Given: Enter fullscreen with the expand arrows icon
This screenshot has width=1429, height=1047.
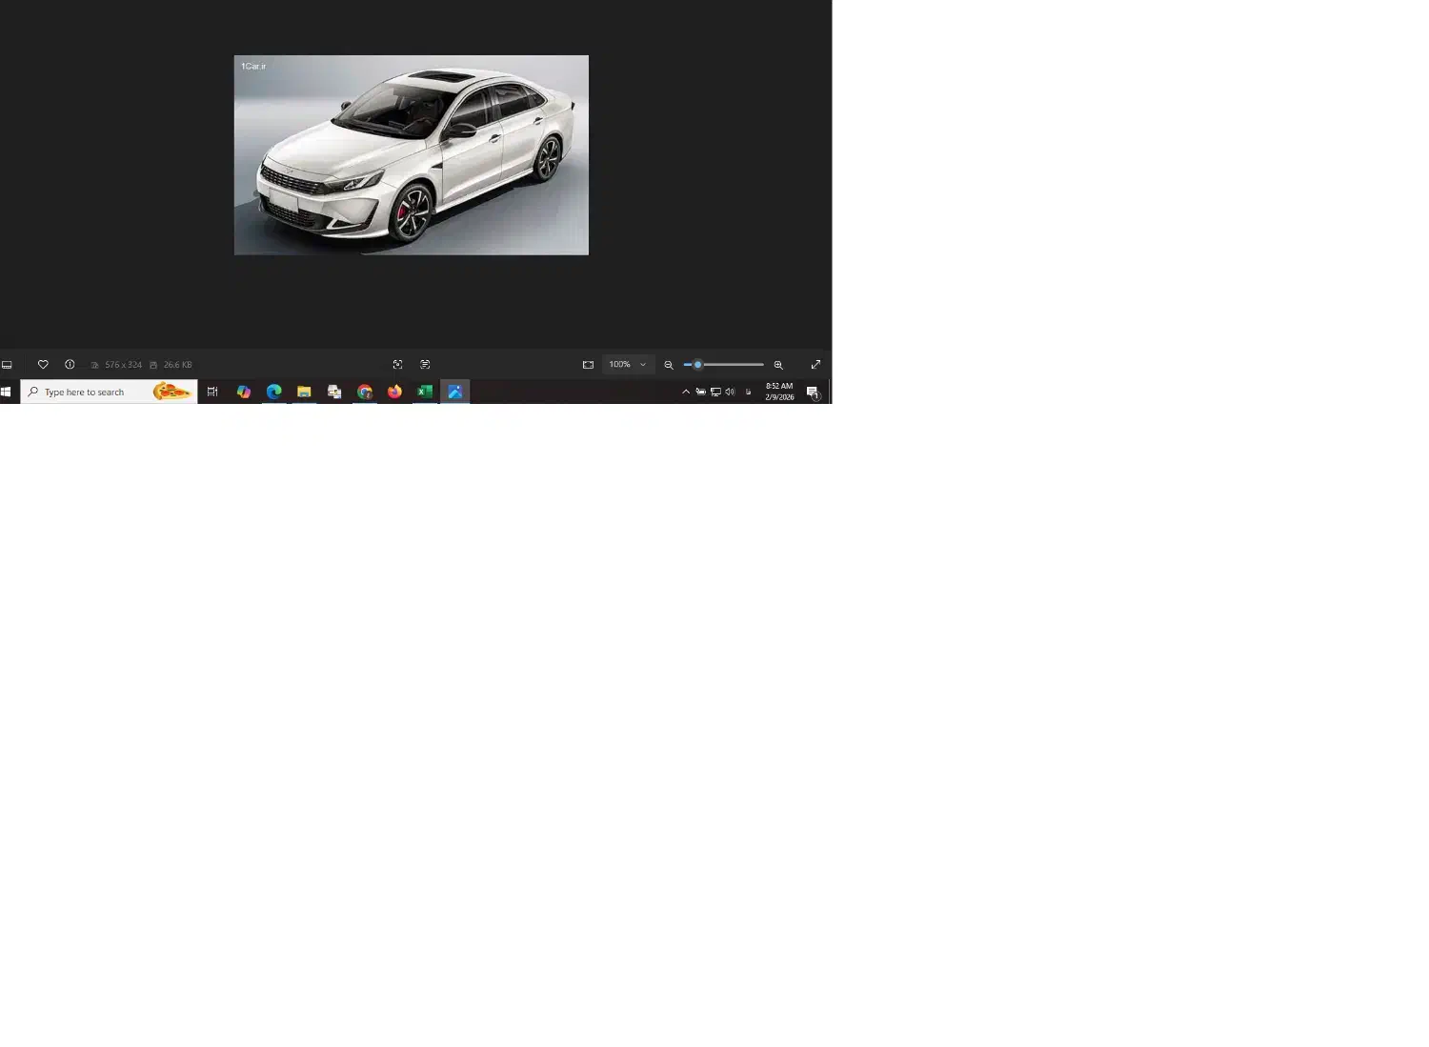Looking at the screenshot, I should click(815, 365).
